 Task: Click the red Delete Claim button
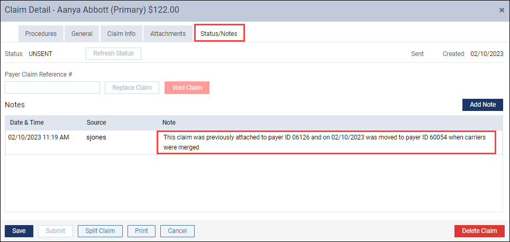479,231
